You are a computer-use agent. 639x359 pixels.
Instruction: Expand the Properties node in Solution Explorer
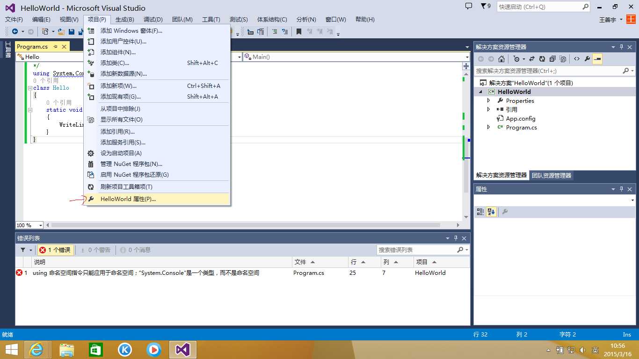tap(489, 101)
